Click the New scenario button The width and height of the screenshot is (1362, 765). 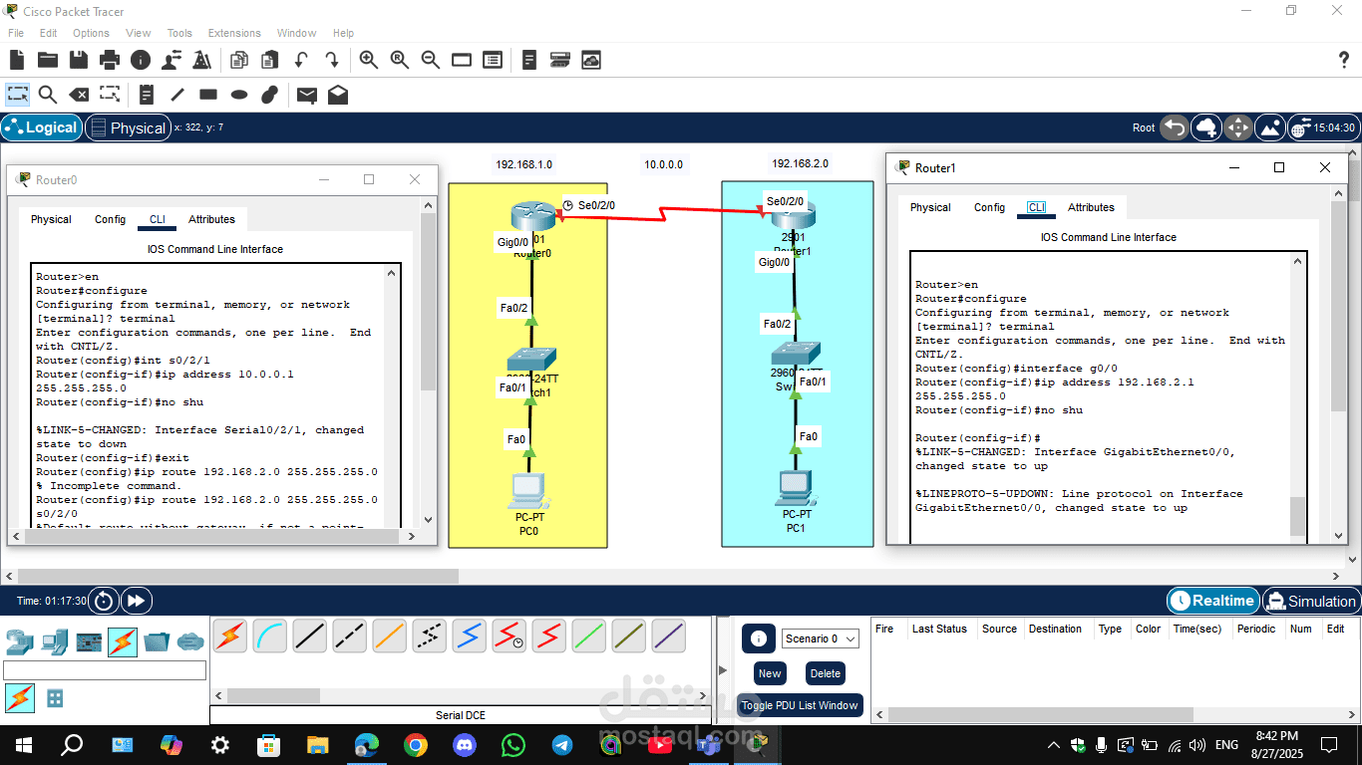770,673
